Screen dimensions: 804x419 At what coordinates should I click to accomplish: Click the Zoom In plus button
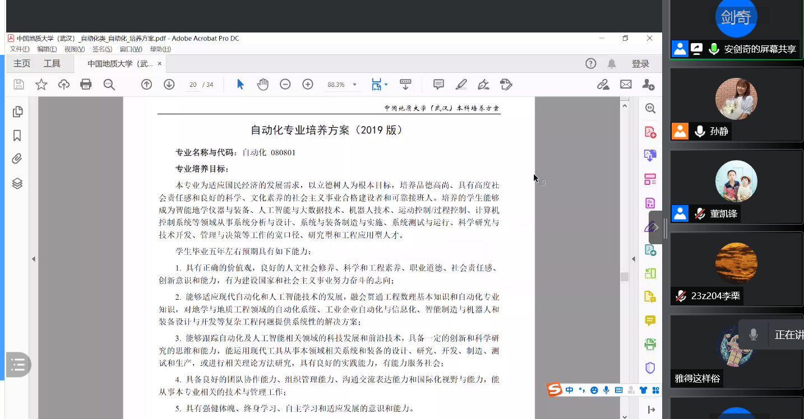308,85
